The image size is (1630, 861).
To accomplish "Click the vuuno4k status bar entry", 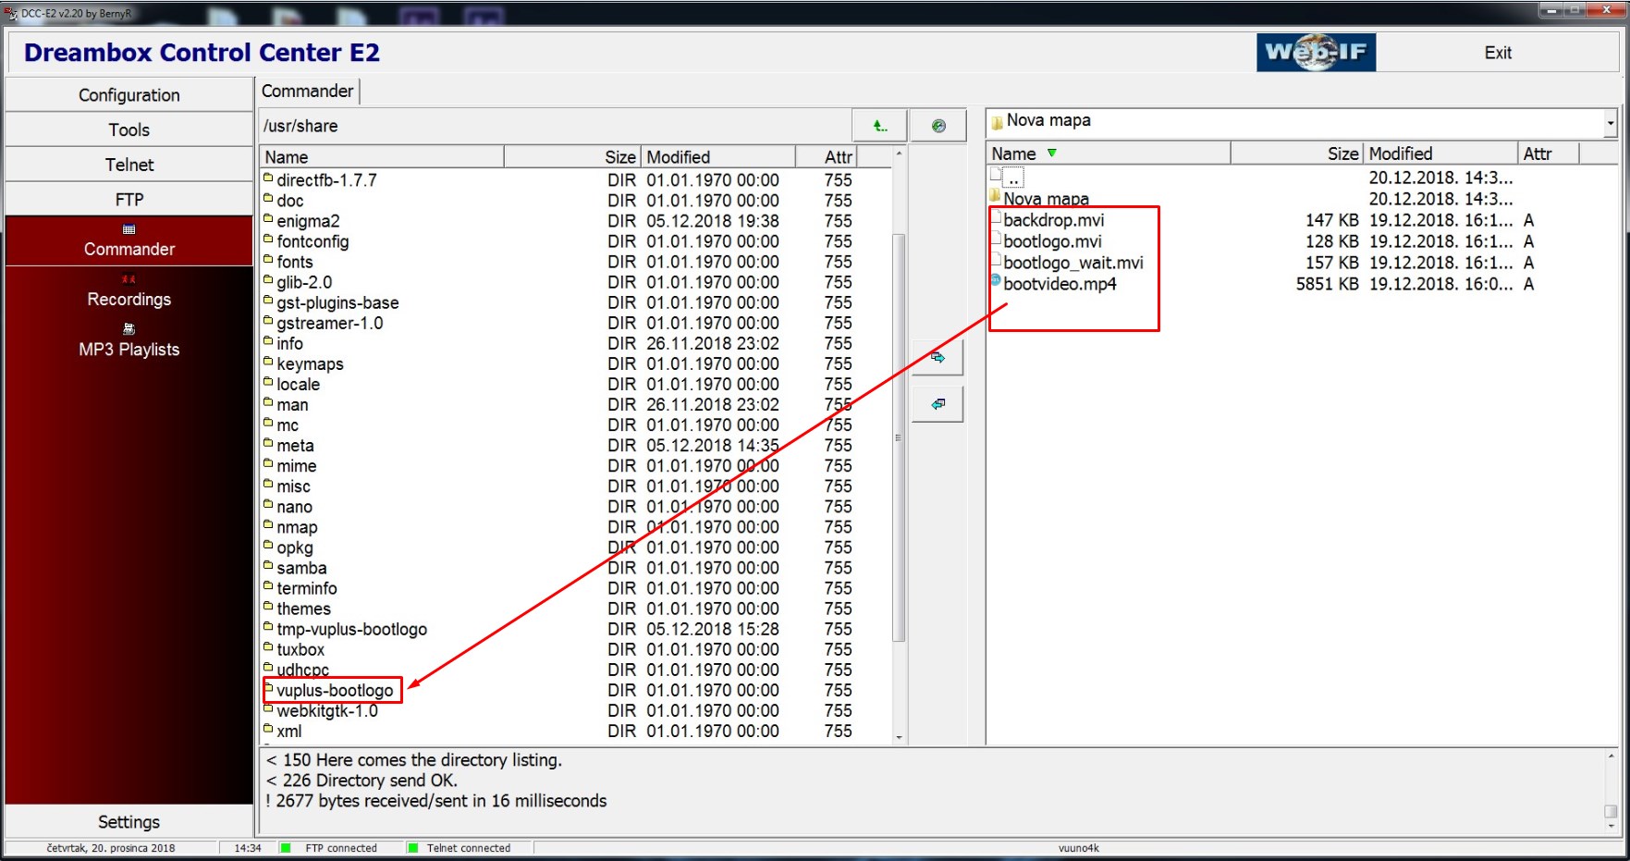I will click(x=1078, y=848).
